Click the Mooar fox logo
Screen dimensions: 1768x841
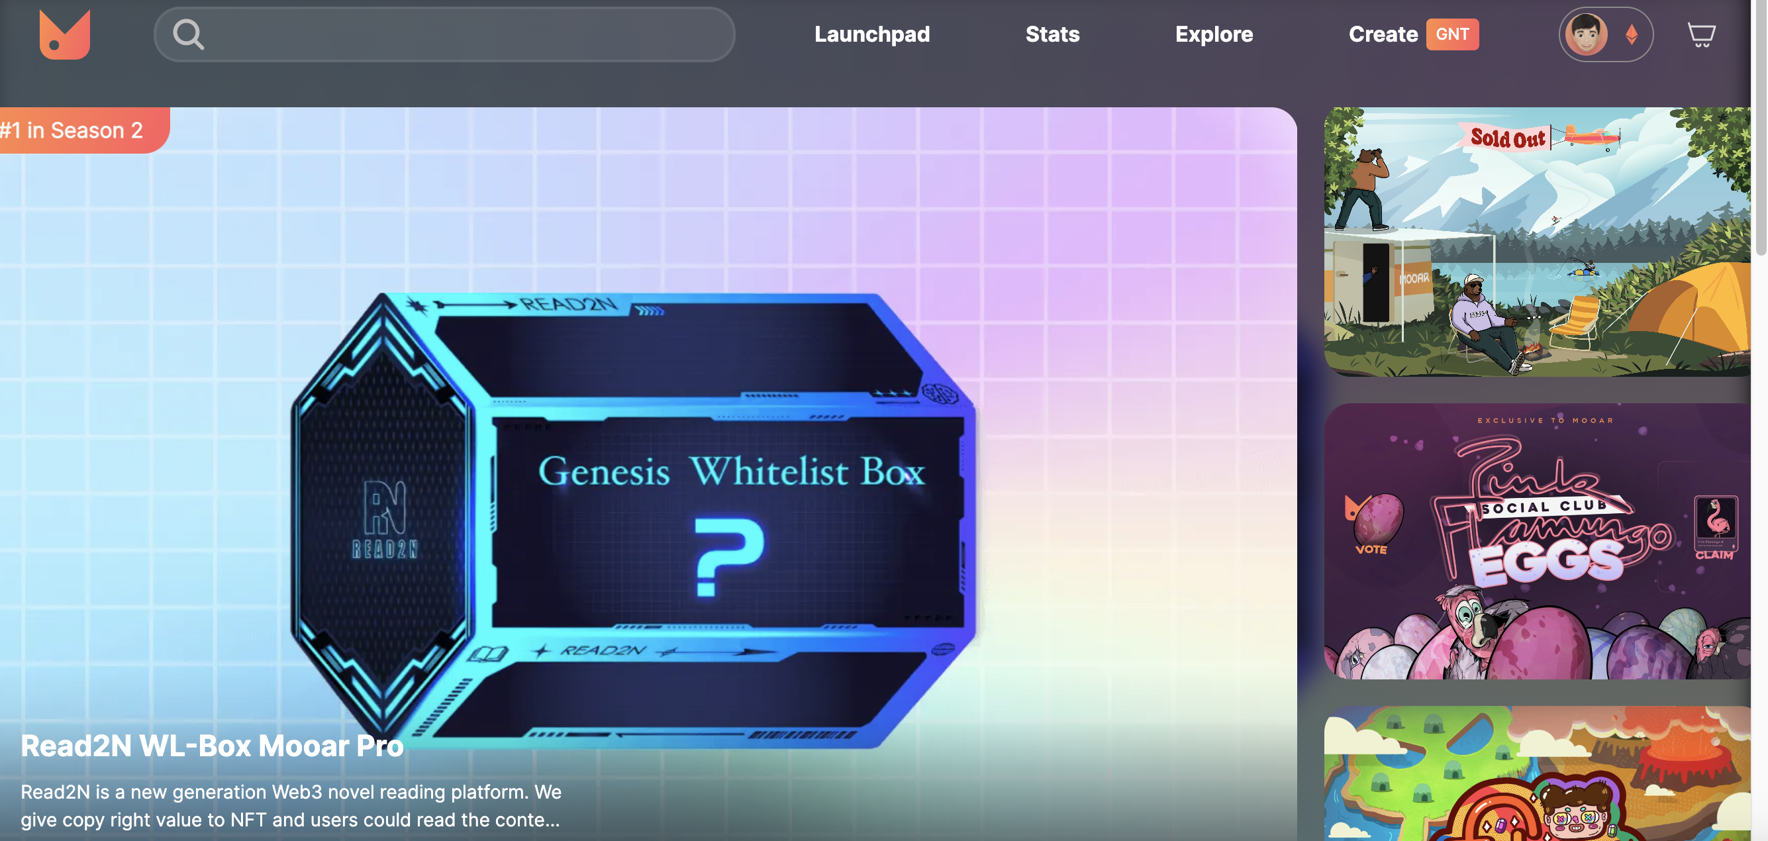64,34
